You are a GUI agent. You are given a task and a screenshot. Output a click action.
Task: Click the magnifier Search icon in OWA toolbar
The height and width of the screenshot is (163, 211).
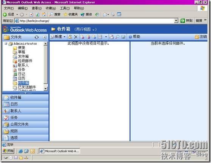click(x=117, y=37)
